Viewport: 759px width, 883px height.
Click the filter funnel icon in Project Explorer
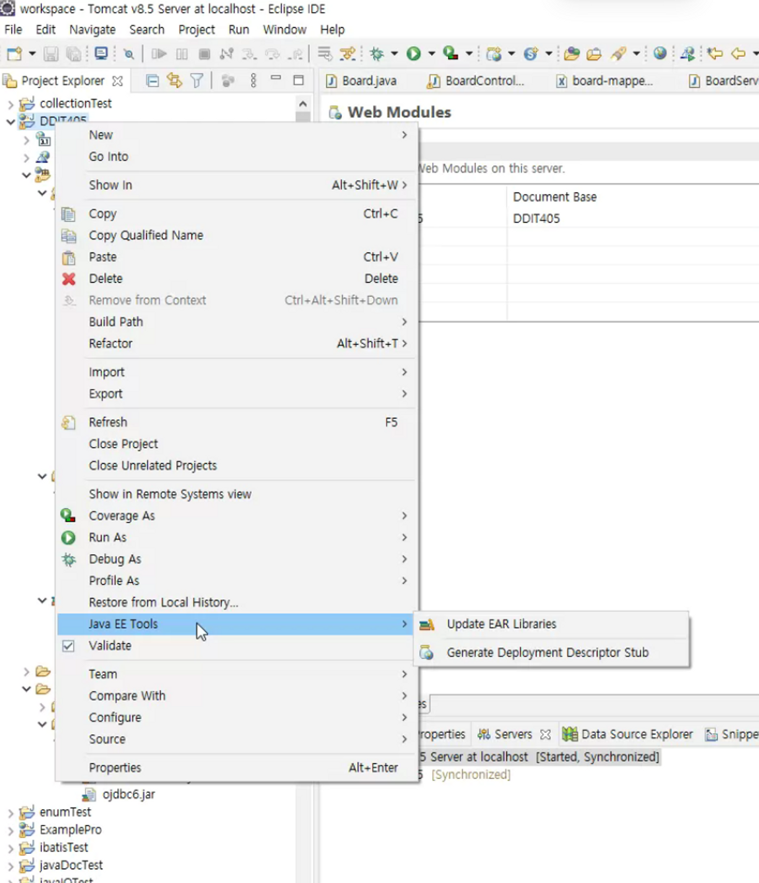click(x=197, y=81)
